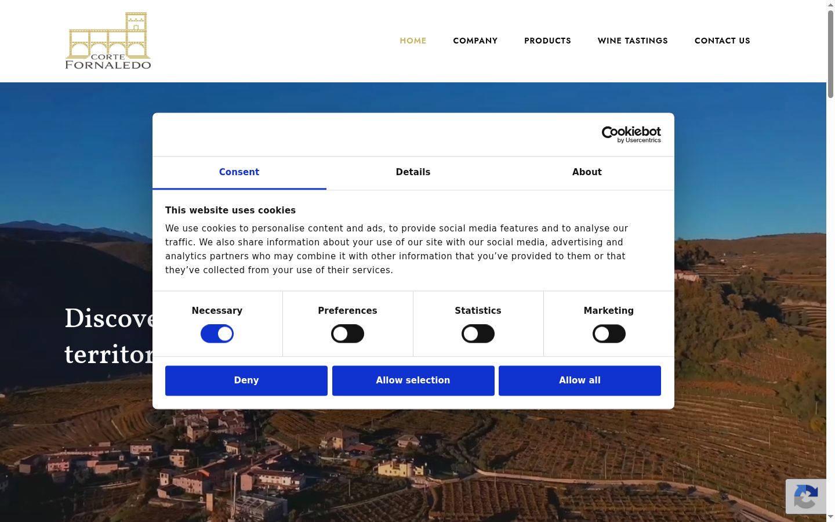Click the page vertical scrollbar thumb
This screenshot has height=522, width=835.
pos(830,53)
